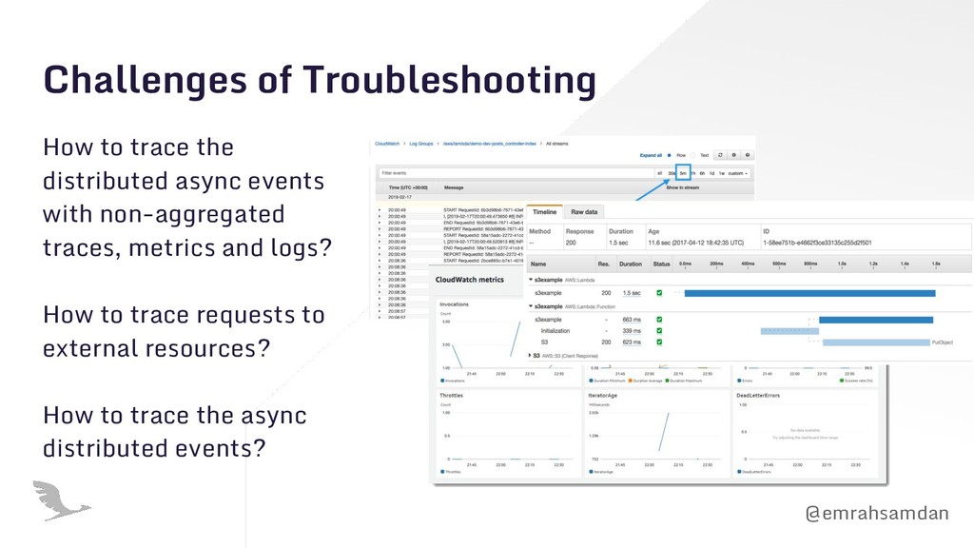Select the 5m time range filter

(683, 173)
